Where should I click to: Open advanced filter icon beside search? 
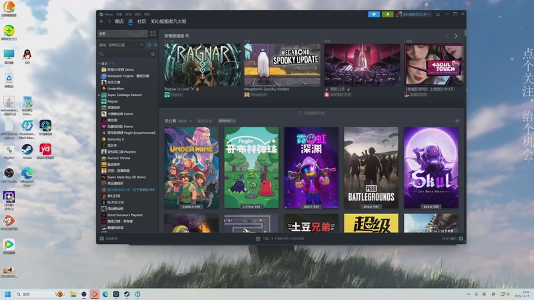click(153, 54)
